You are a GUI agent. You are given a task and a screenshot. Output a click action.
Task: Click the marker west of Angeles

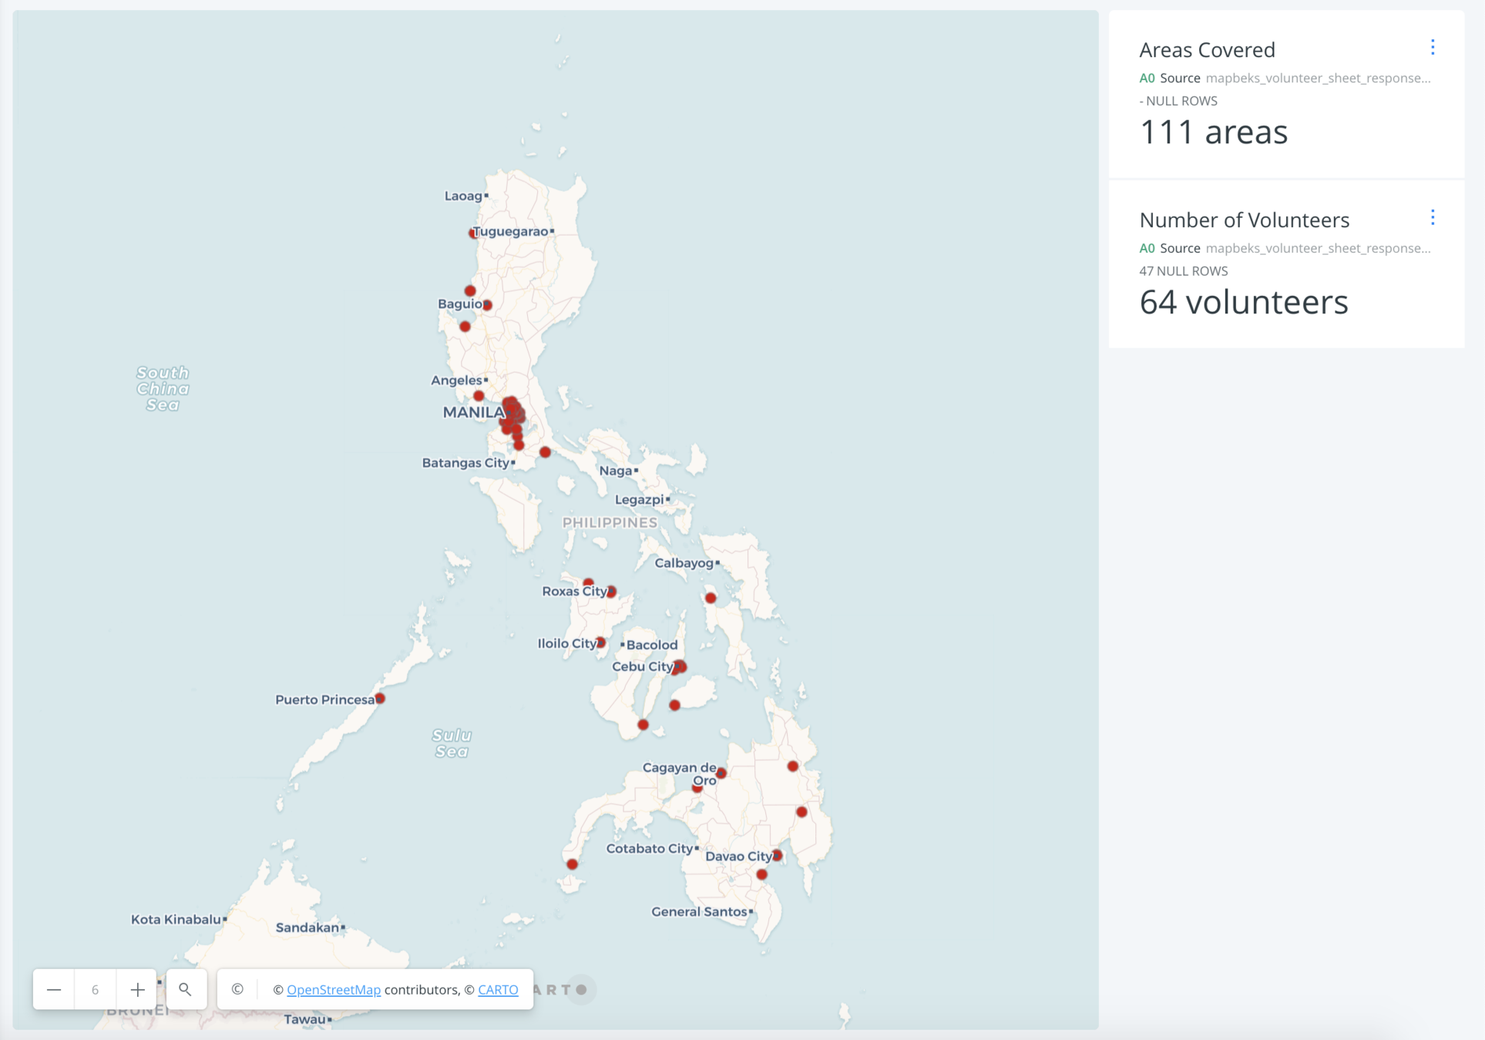click(479, 396)
